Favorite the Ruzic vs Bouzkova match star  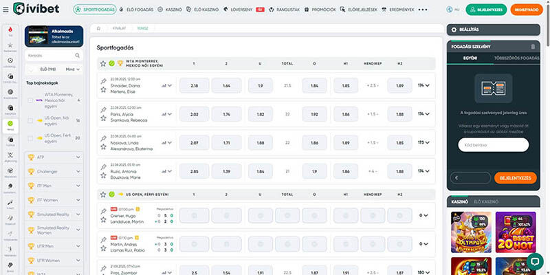pos(103,175)
